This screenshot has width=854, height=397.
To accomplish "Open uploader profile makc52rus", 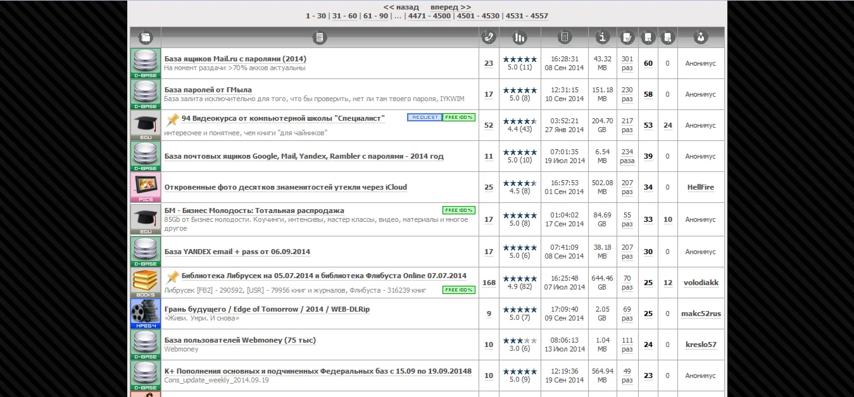I will coord(701,314).
